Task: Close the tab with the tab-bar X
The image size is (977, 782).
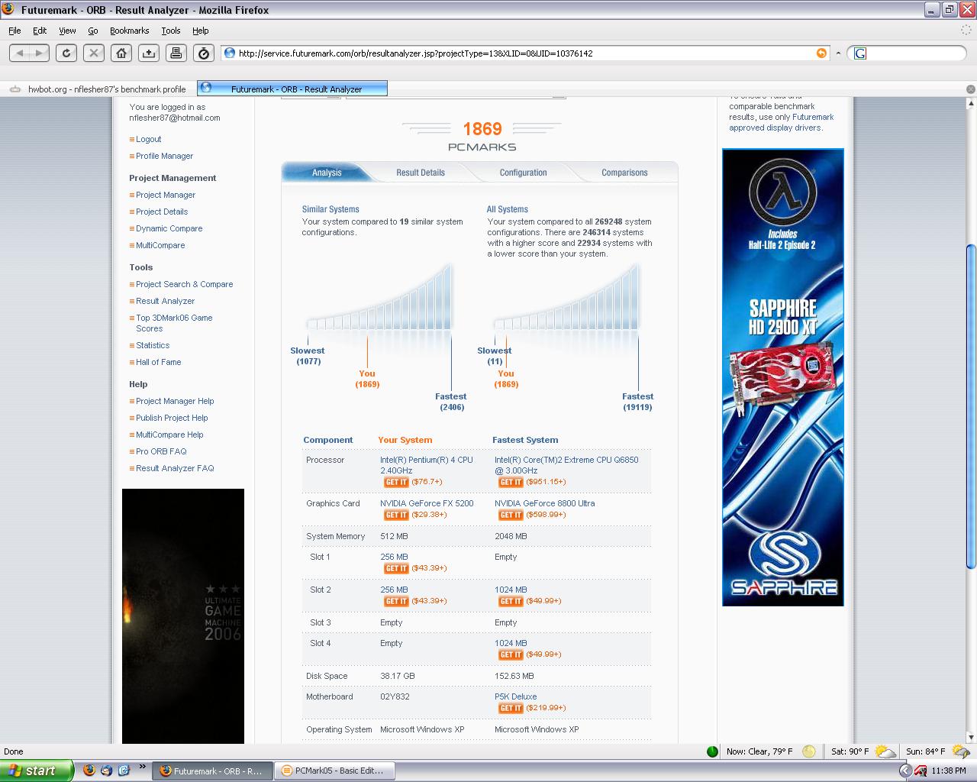Action: (x=971, y=89)
